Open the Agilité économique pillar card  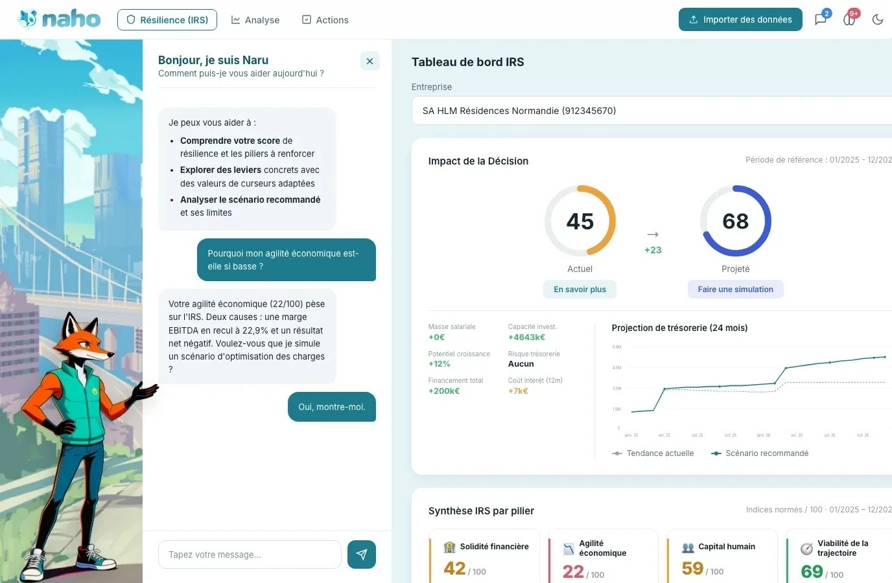point(604,556)
